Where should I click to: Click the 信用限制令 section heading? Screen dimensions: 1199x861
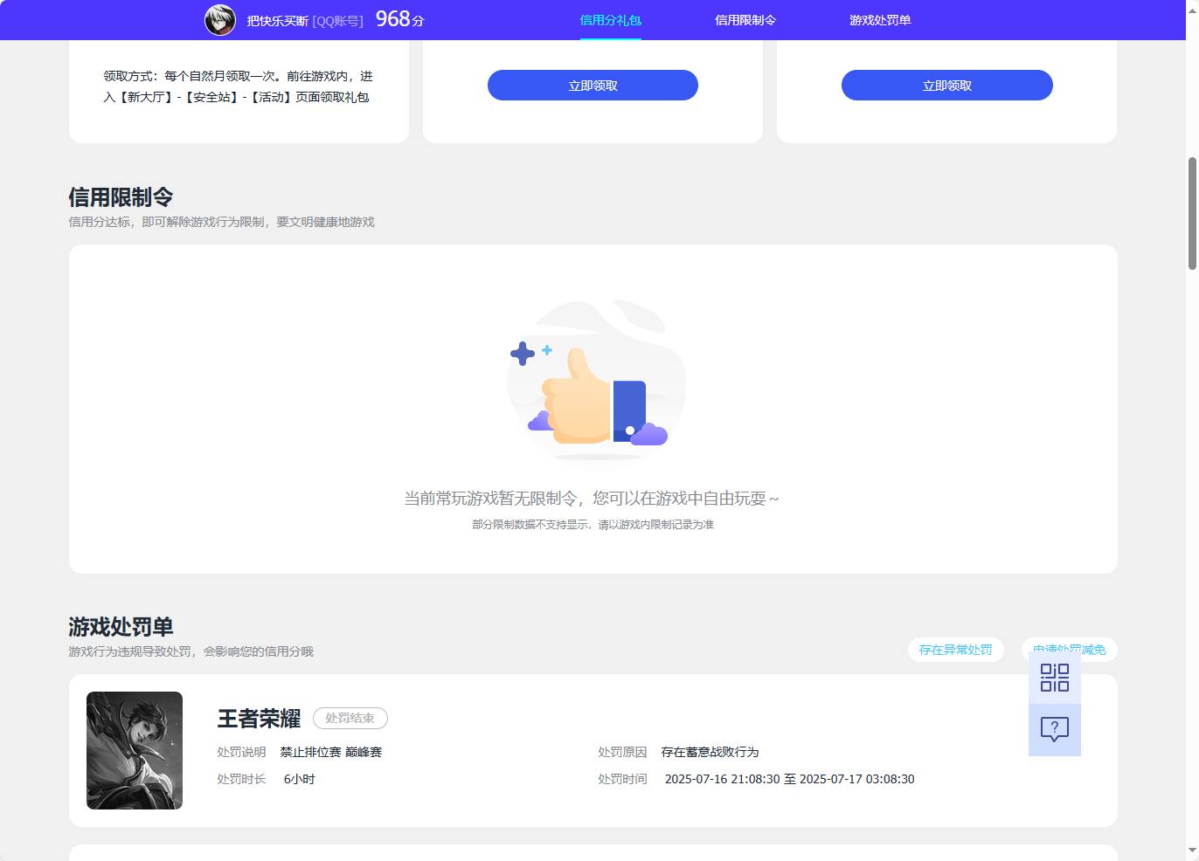pyautogui.click(x=120, y=197)
